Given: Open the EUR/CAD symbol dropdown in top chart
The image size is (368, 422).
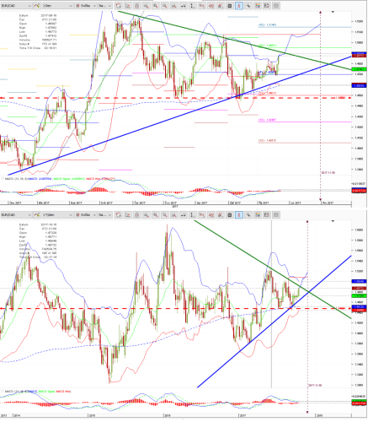Looking at the screenshot, I should coord(16,6).
